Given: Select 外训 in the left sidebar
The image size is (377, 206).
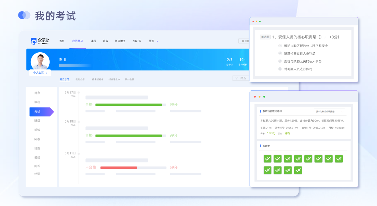Looking at the screenshot, I should [37, 174].
